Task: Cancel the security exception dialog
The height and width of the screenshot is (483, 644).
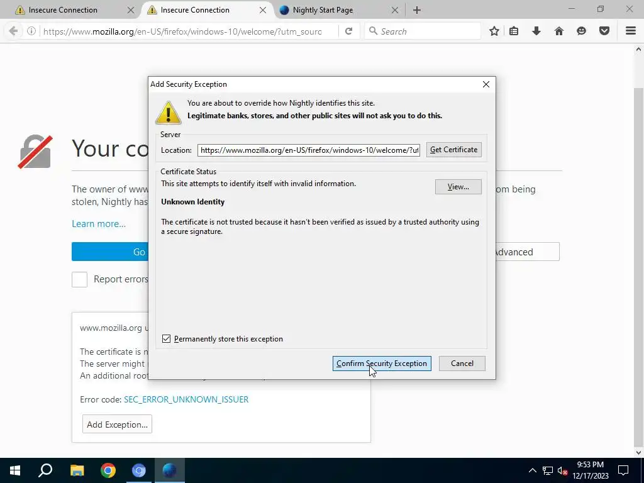Action: [462, 364]
